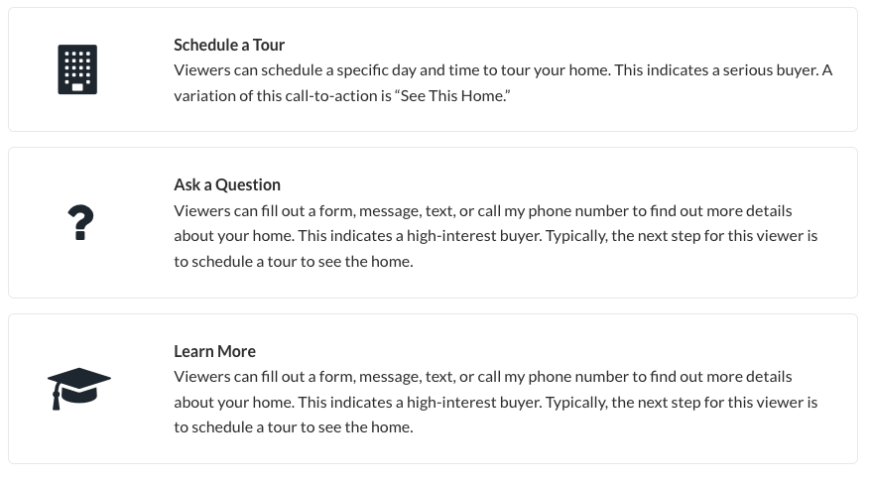Click "about your home" in Learn More card

point(233,403)
